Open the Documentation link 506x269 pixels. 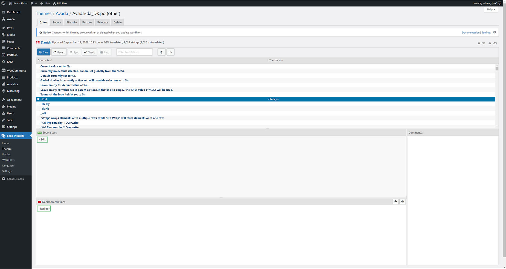coord(470,32)
